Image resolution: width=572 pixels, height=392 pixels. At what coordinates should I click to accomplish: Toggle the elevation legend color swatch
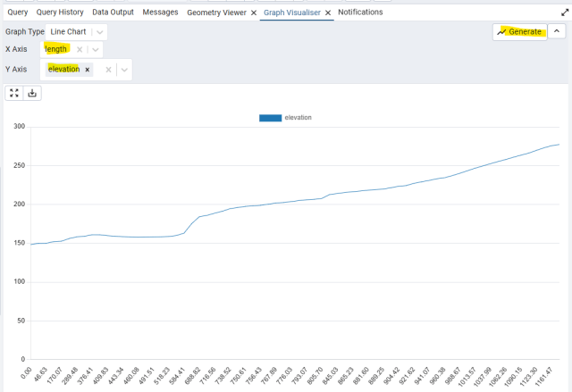[x=270, y=118]
